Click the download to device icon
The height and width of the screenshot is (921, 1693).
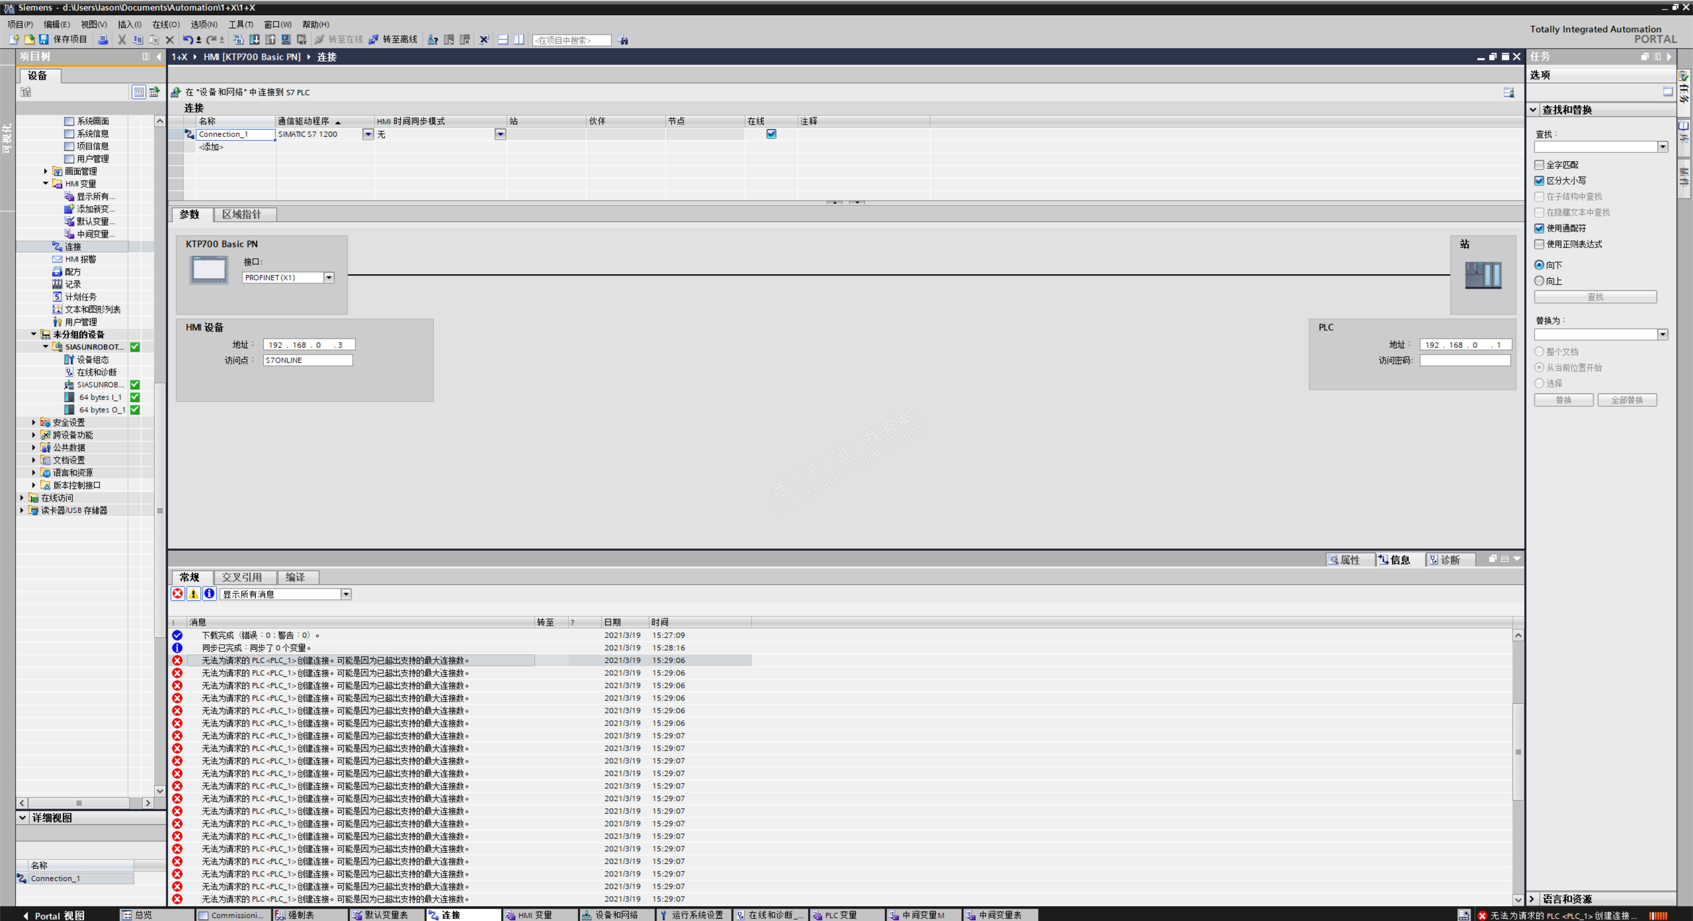click(254, 39)
